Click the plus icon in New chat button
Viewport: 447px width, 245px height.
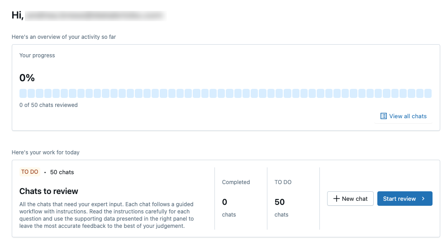coord(336,199)
